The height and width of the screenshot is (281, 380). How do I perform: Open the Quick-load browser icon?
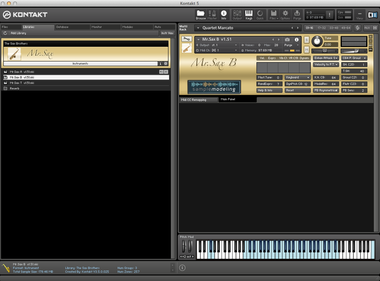[260, 14]
